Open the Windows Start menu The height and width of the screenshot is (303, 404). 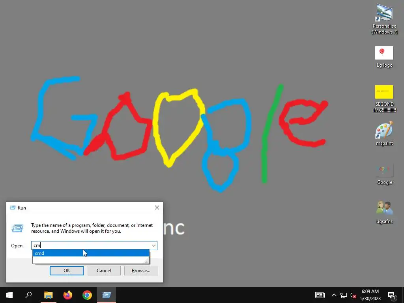click(x=9, y=295)
